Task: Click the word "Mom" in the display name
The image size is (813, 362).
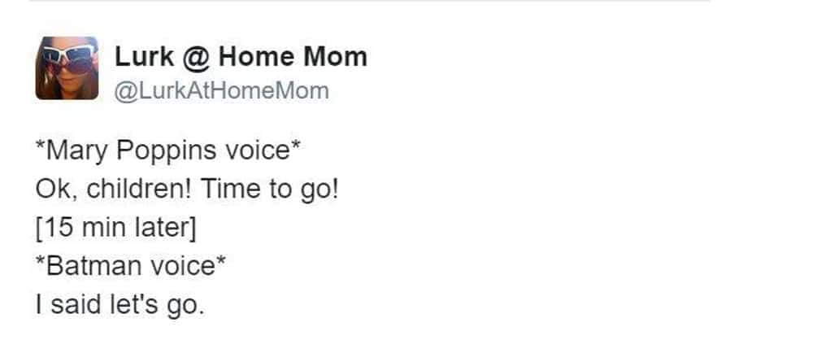Action: tap(335, 57)
